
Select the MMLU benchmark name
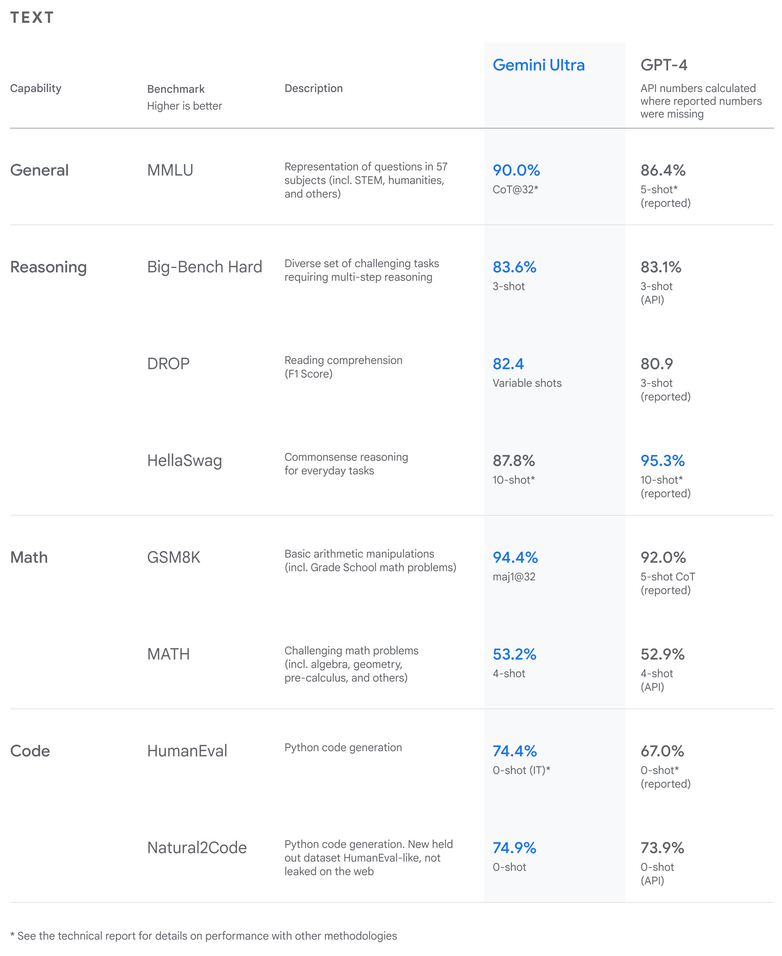click(170, 170)
